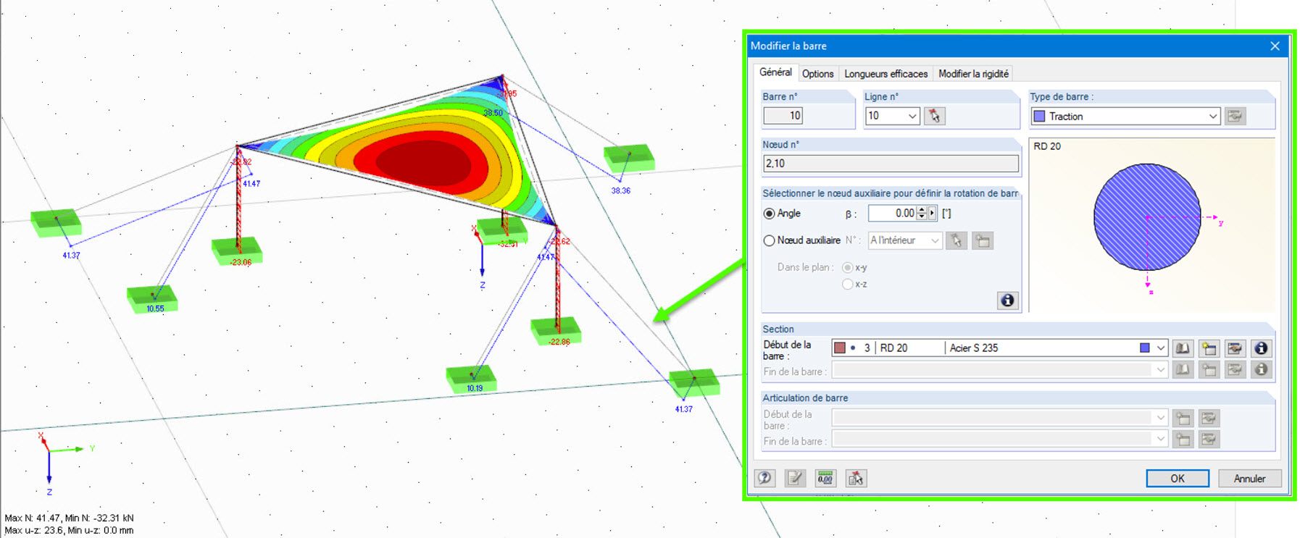Switch to the Options tab
Viewport: 1300px width, 538px height.
tap(817, 74)
